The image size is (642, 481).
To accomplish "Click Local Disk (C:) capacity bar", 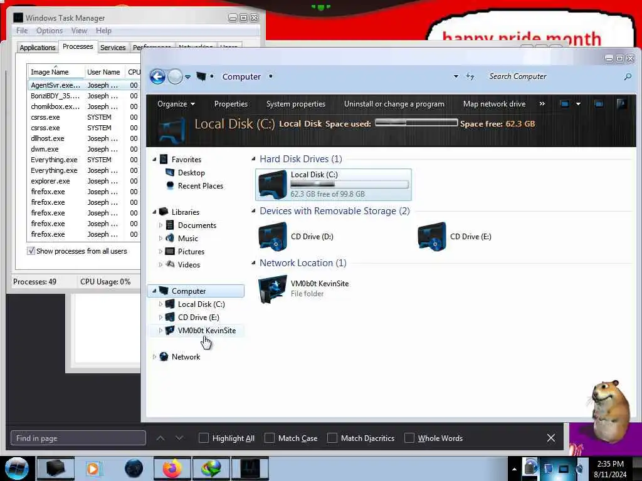I will pos(350,185).
